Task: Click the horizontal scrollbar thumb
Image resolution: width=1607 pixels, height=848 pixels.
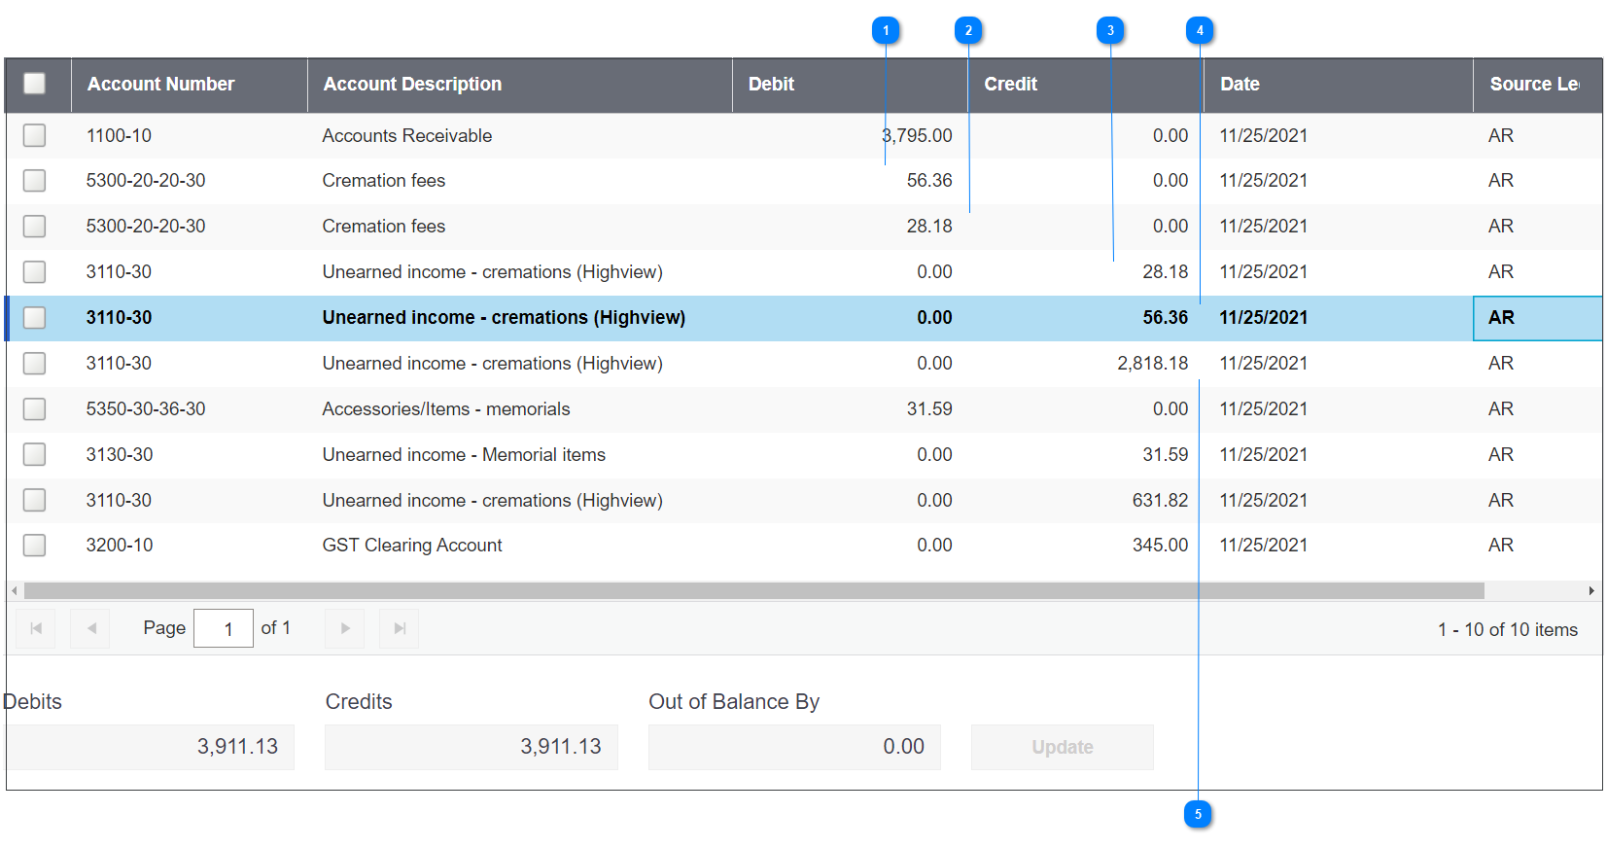Action: tap(754, 591)
